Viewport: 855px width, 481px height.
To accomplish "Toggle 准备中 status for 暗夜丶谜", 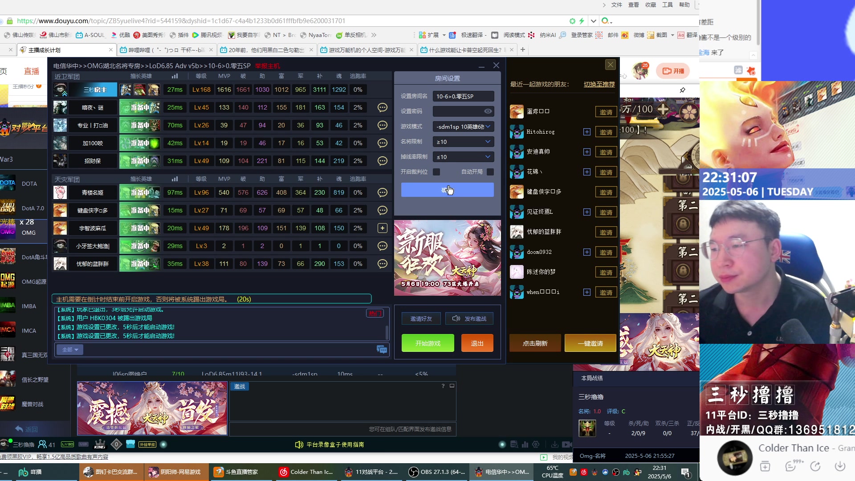I will (x=139, y=107).
